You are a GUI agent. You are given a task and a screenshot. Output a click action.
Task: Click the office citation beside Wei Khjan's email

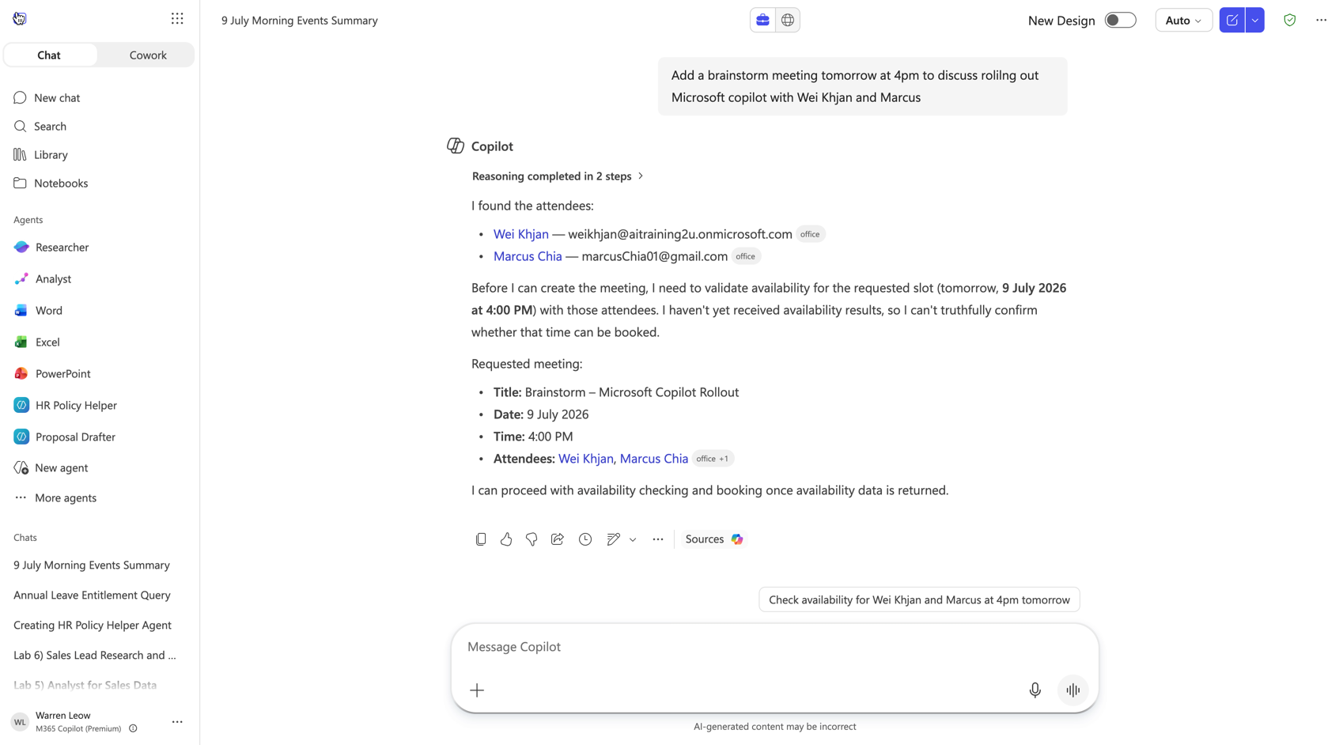coord(810,234)
